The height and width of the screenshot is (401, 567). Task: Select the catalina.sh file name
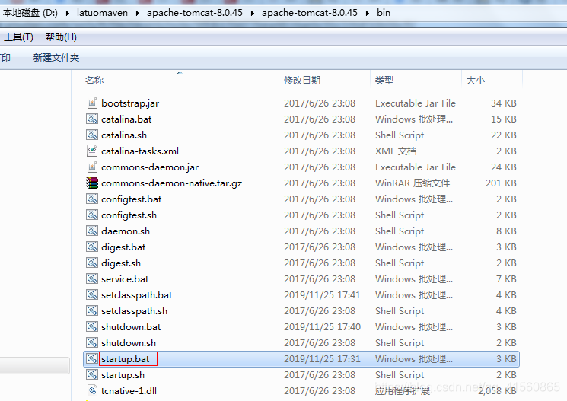click(124, 135)
